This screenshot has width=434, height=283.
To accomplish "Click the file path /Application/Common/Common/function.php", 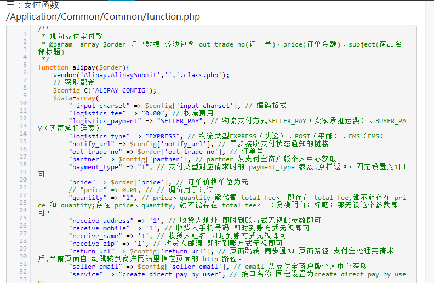I will coord(103,16).
